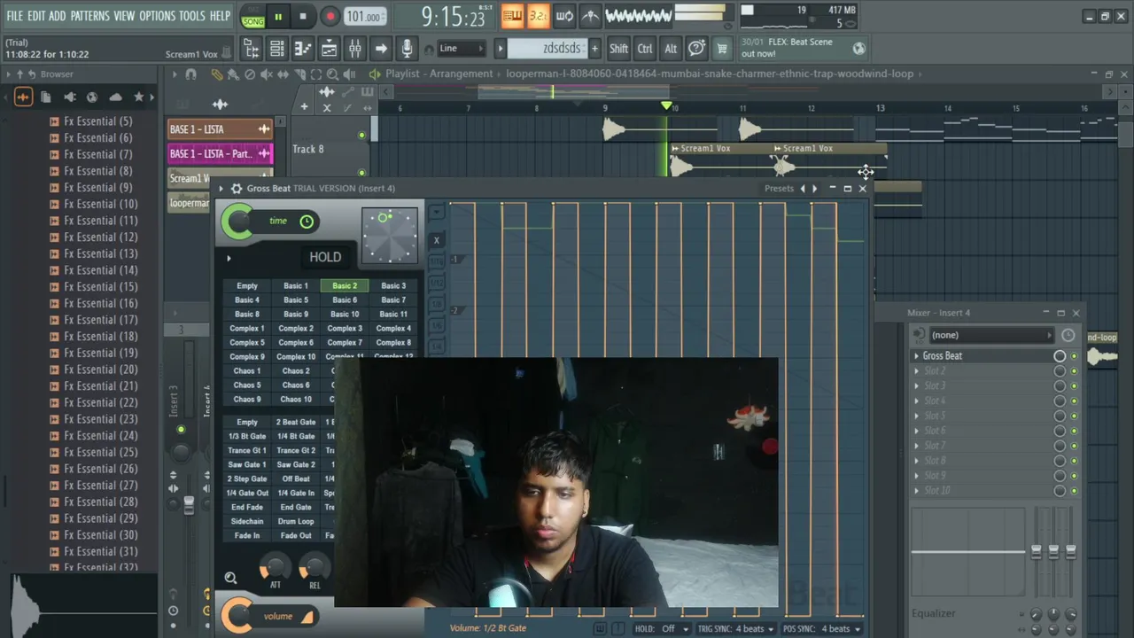
Task: Pause playback with the transport pause button
Action: 278,16
